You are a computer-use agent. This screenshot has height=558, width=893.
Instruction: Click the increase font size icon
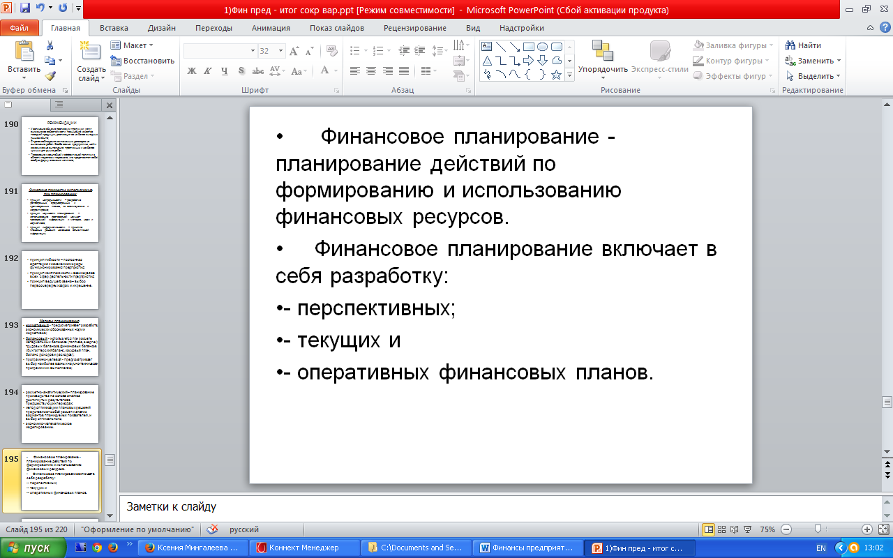coord(294,51)
